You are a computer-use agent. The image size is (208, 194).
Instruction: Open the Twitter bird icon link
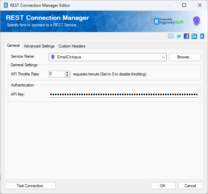179,36
